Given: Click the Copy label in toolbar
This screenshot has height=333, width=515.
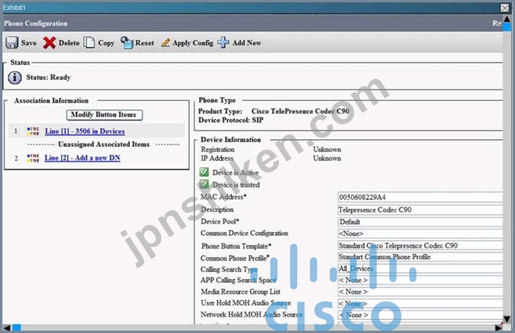Looking at the screenshot, I should click(106, 43).
